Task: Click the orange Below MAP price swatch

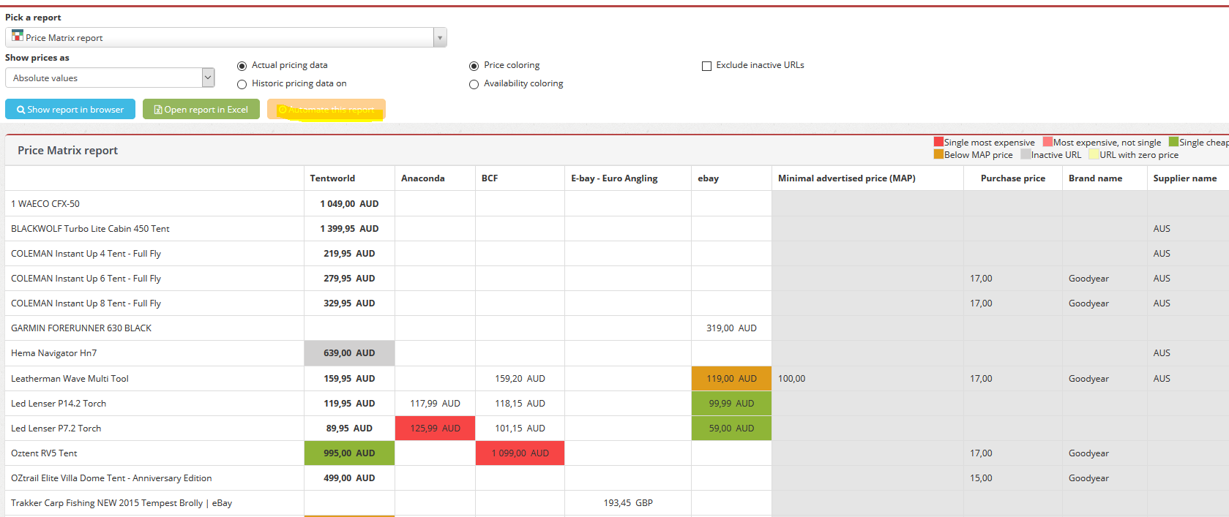Action: (x=938, y=154)
